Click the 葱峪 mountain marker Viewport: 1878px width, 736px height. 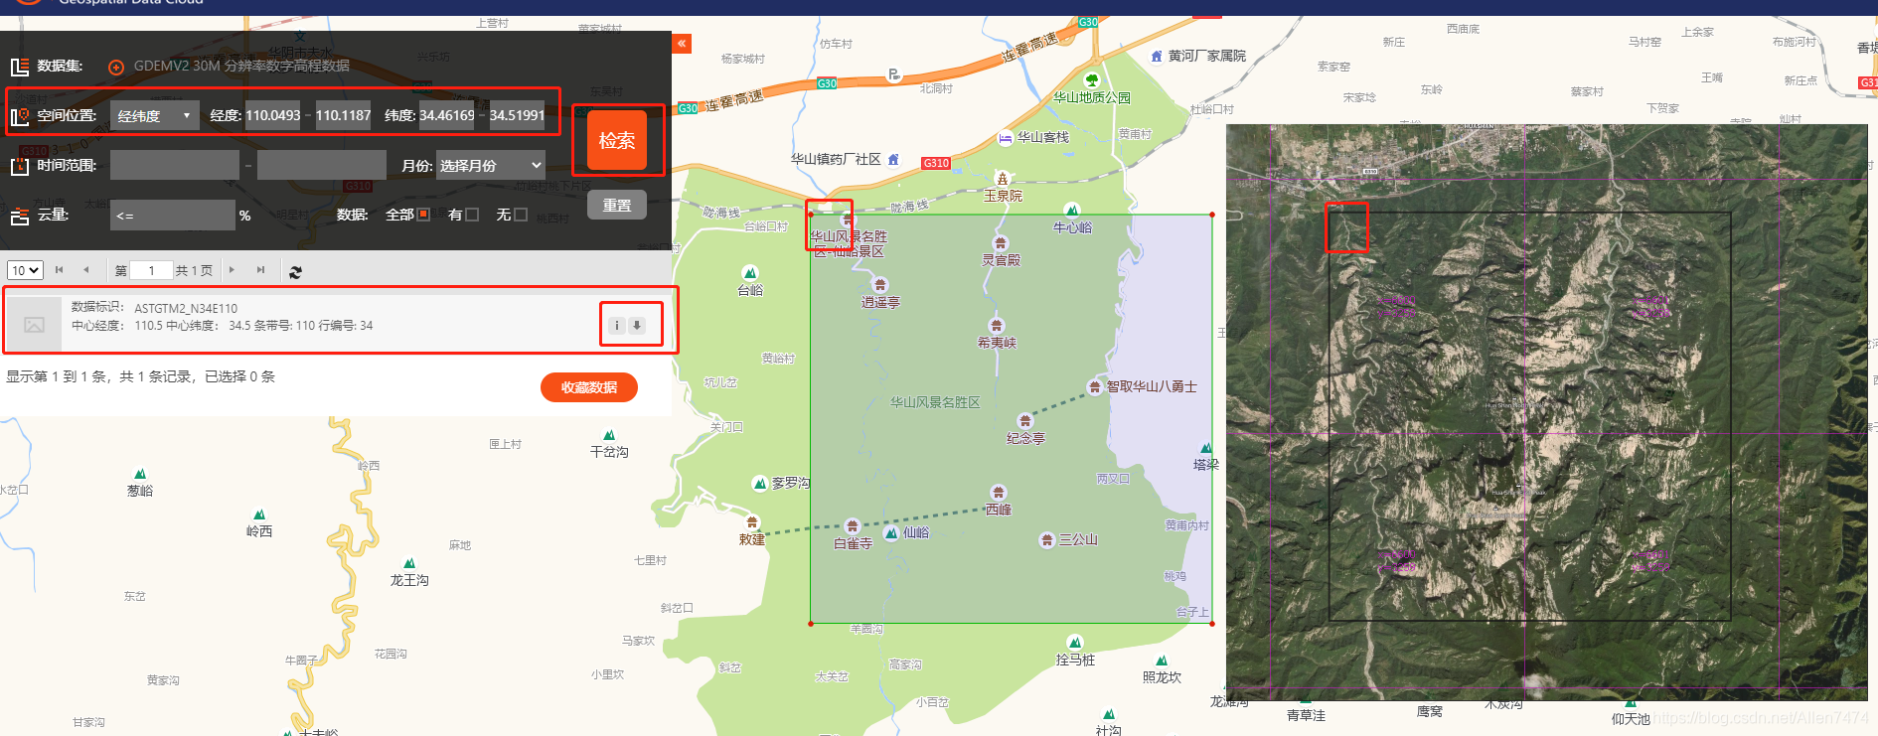[140, 474]
